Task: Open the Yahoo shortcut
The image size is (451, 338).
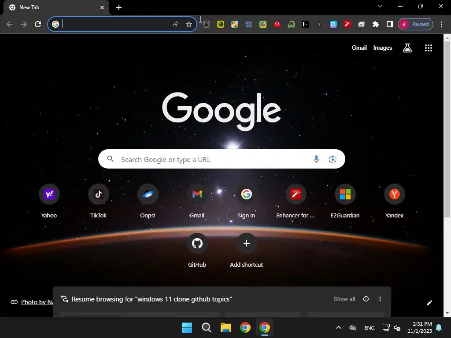Action: 49,201
